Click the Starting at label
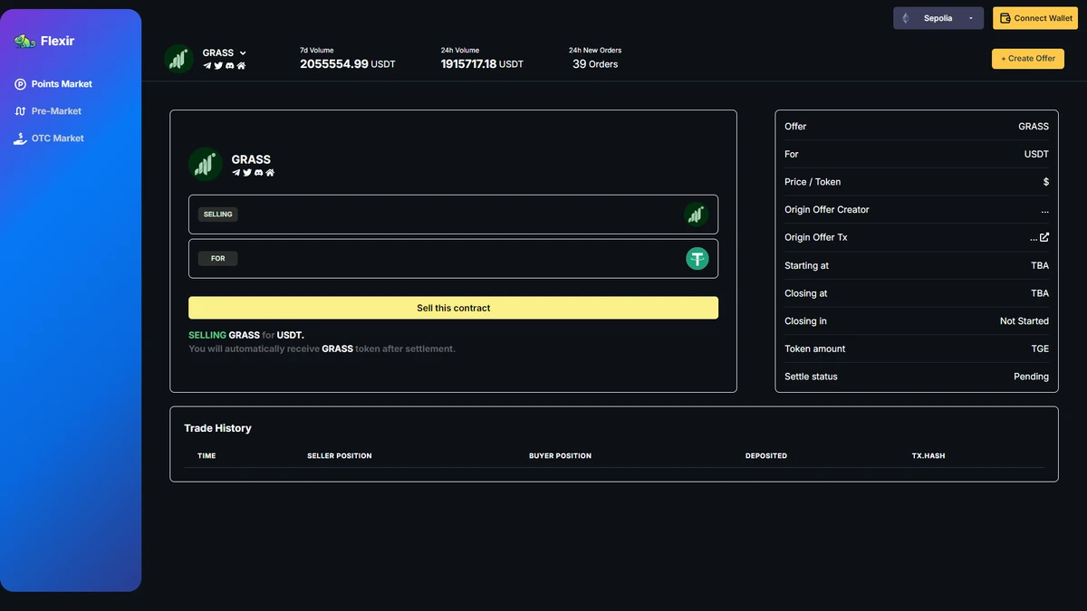Screen dimensions: 1087x611 [807, 266]
